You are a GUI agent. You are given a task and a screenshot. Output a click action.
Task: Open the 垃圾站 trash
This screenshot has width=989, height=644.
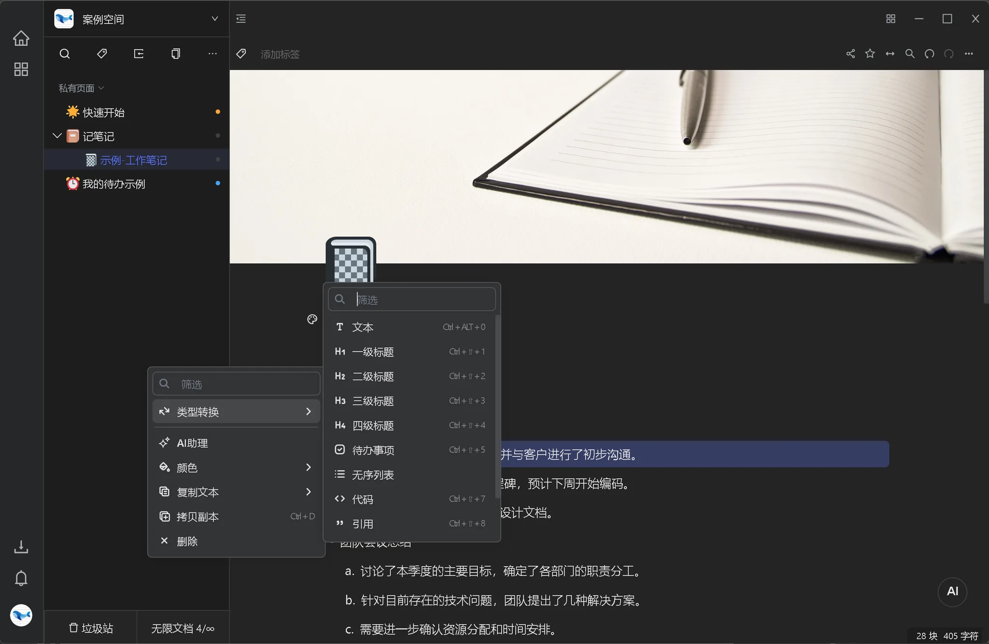coord(91,628)
